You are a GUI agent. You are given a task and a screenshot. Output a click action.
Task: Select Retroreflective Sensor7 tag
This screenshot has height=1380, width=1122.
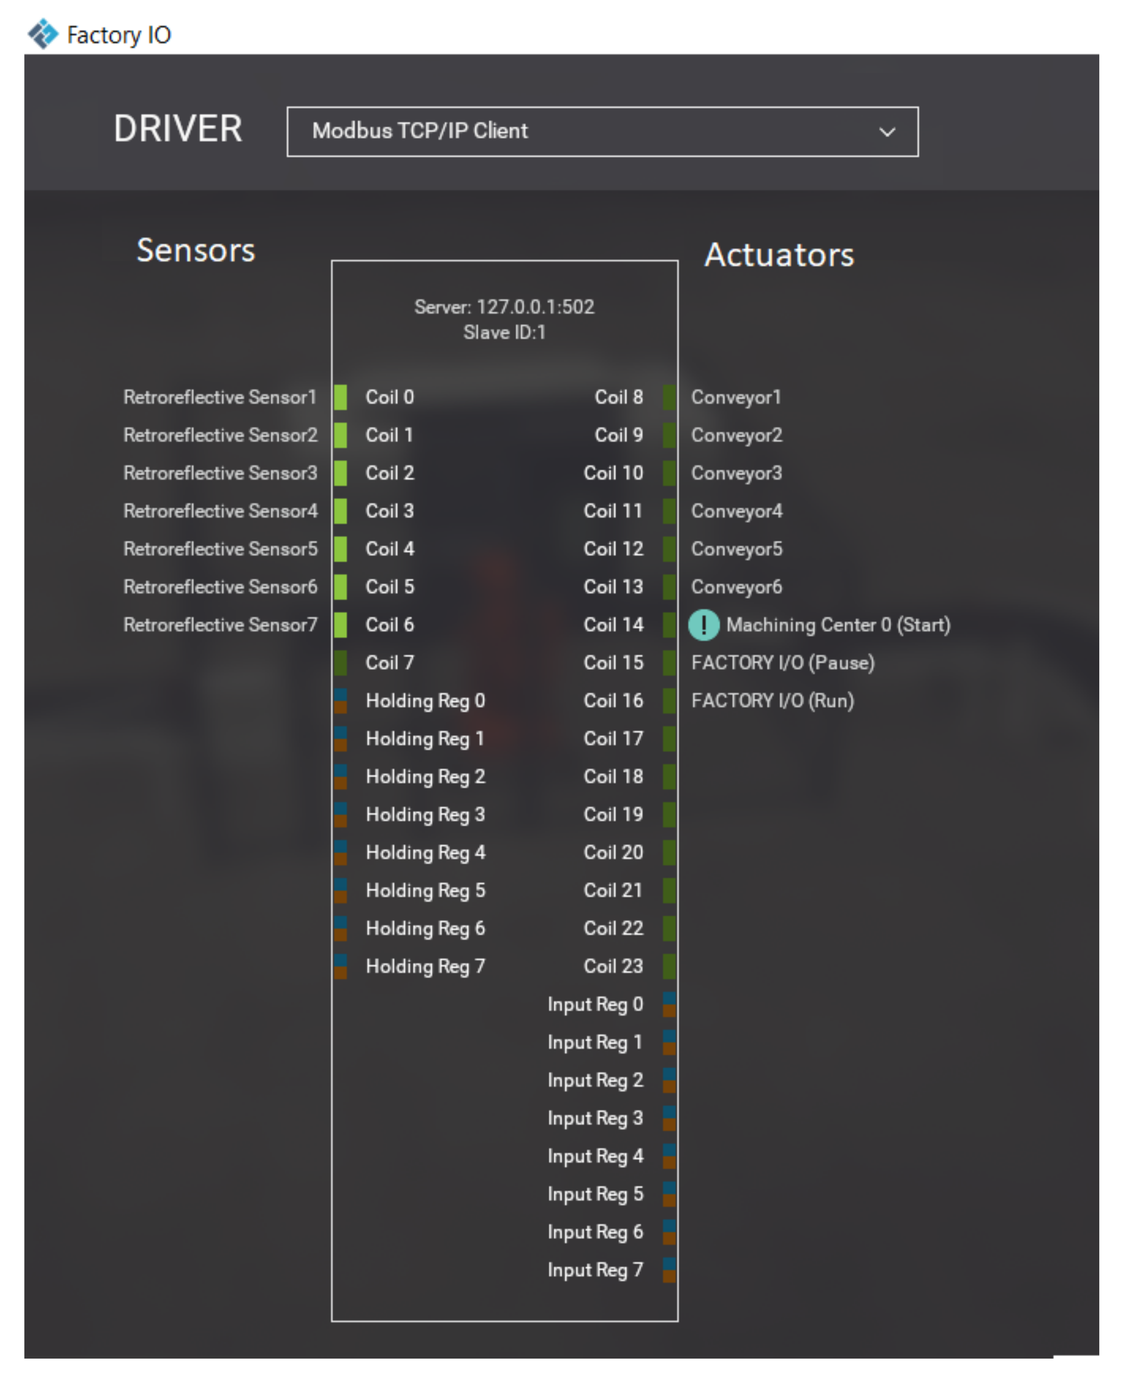point(220,625)
